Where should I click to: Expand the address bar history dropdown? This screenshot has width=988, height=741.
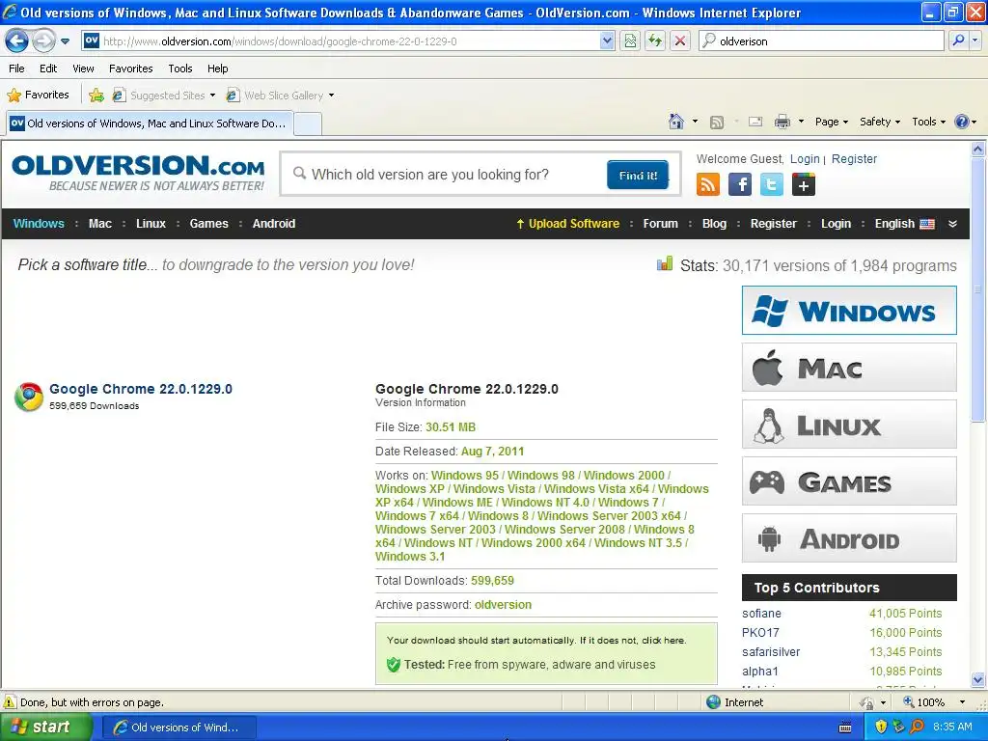pyautogui.click(x=607, y=41)
